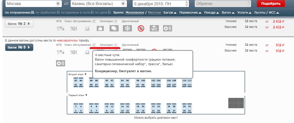Click the luggage icon for wagon 3
This screenshot has width=294, height=123.
(101, 28)
